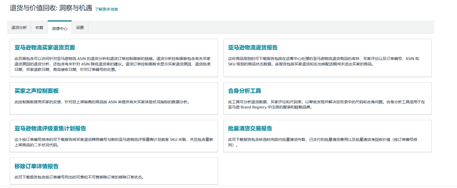The image size is (457, 188).
Task: Click description text under 买家之声控制面板
Action: coord(102,102)
